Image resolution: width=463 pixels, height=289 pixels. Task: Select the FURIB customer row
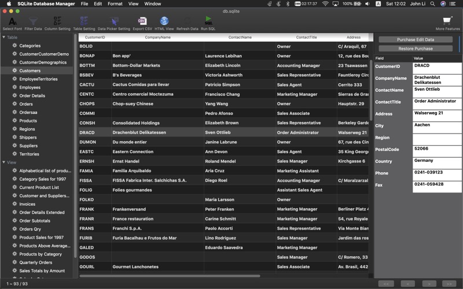223,238
